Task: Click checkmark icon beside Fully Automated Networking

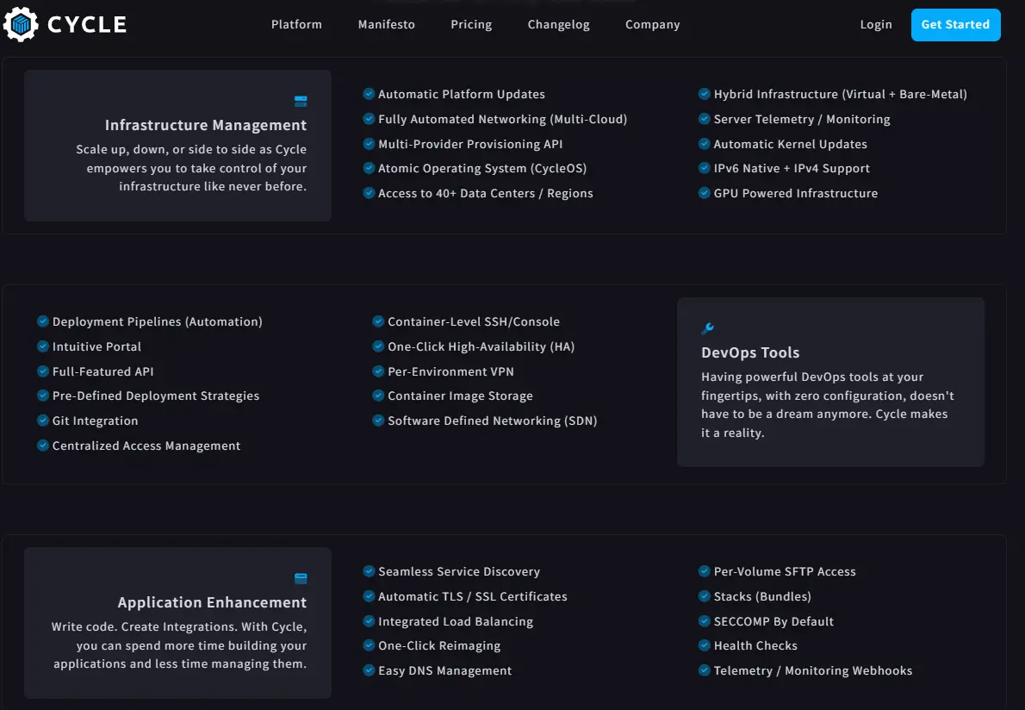Action: [x=369, y=118]
